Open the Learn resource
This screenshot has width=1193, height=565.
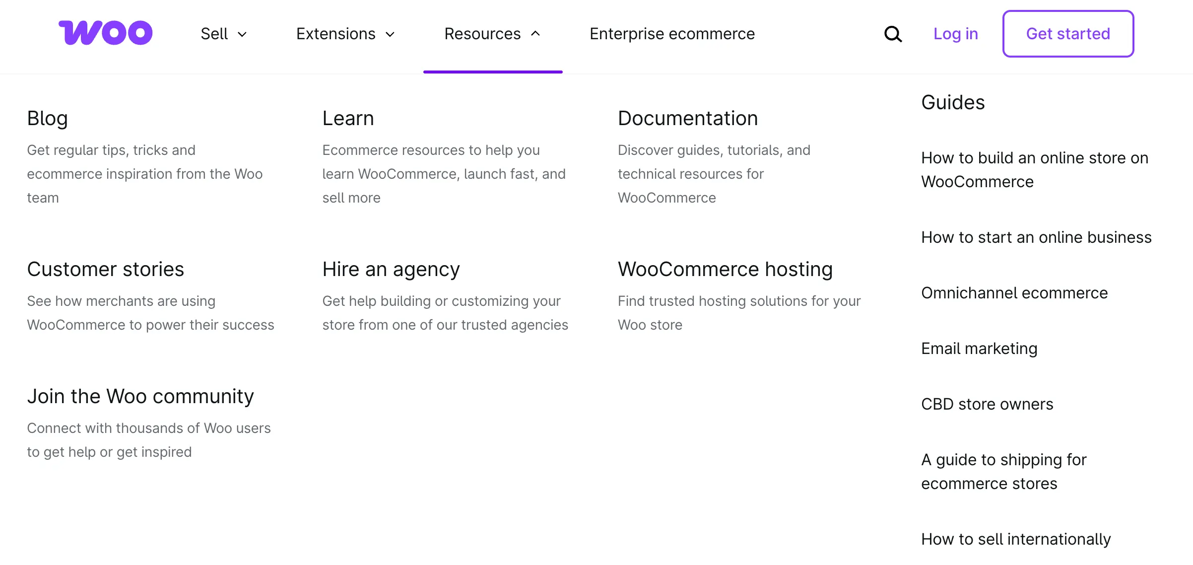point(348,118)
